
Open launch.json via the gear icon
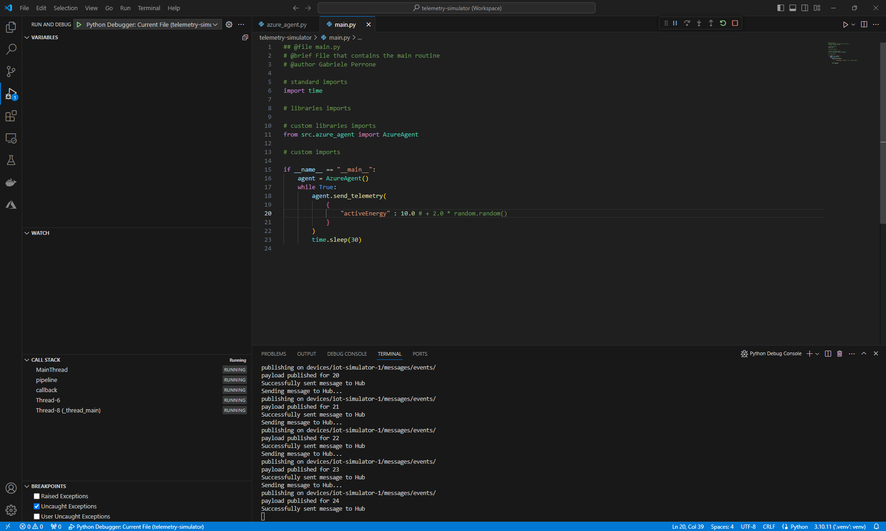click(x=229, y=24)
